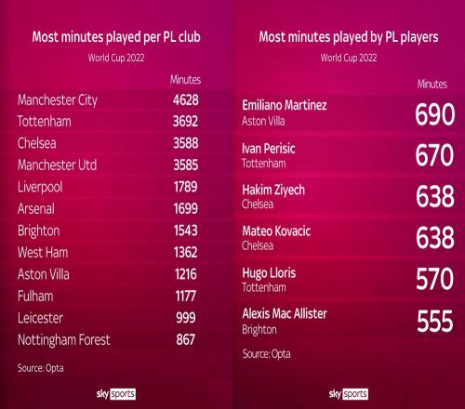Click the left 'Source: Opta' text
Viewport: 465px width, 409px height.
pos(41,368)
